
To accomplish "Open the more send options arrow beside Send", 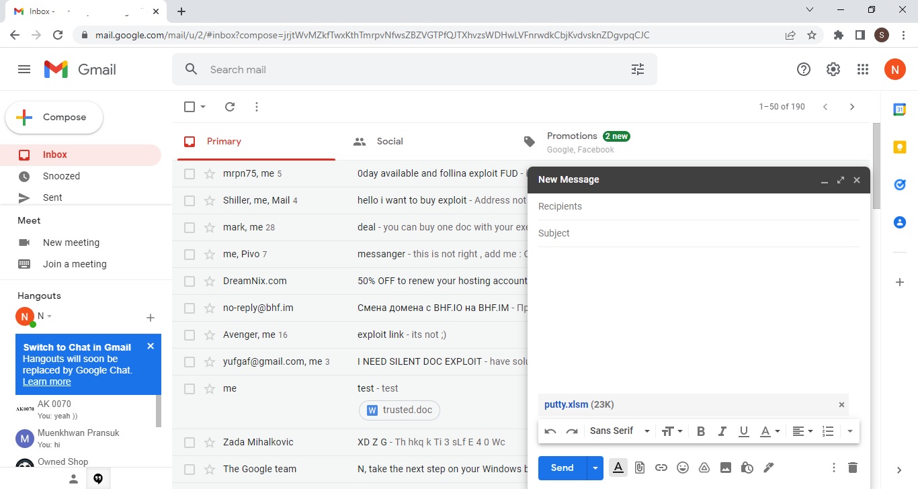I will 595,468.
